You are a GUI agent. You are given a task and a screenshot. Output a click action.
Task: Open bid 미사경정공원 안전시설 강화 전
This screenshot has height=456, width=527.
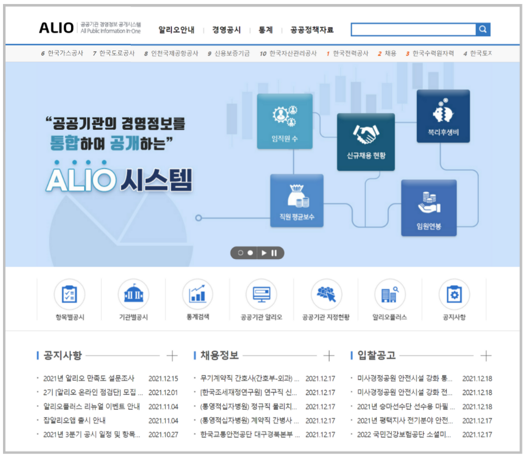[405, 392]
